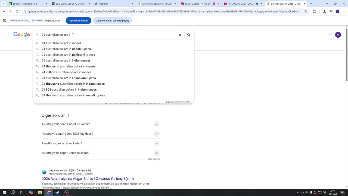The width and height of the screenshot is (348, 196).
Task: Go back to the previous page
Action: point(4,11)
